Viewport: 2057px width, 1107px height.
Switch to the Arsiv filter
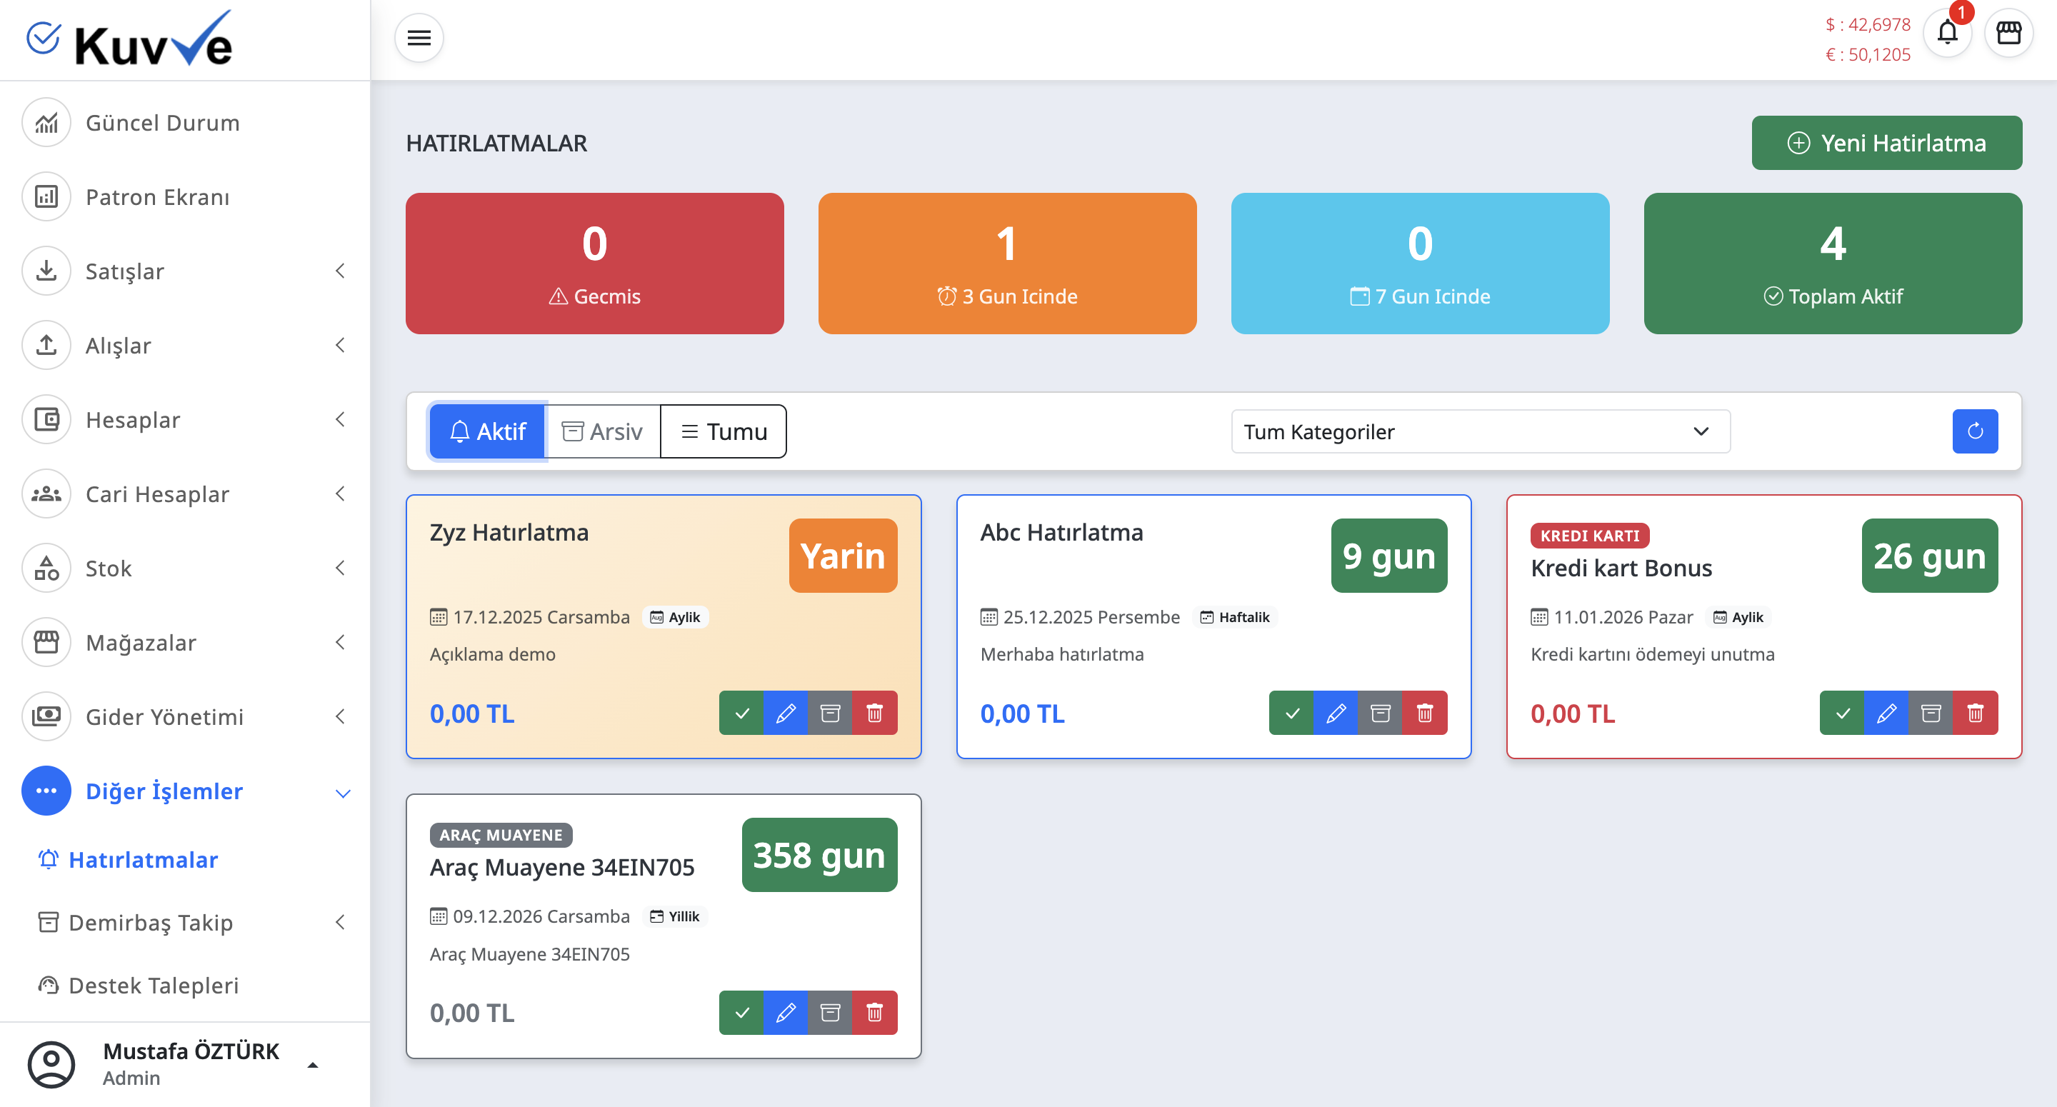pyautogui.click(x=602, y=431)
